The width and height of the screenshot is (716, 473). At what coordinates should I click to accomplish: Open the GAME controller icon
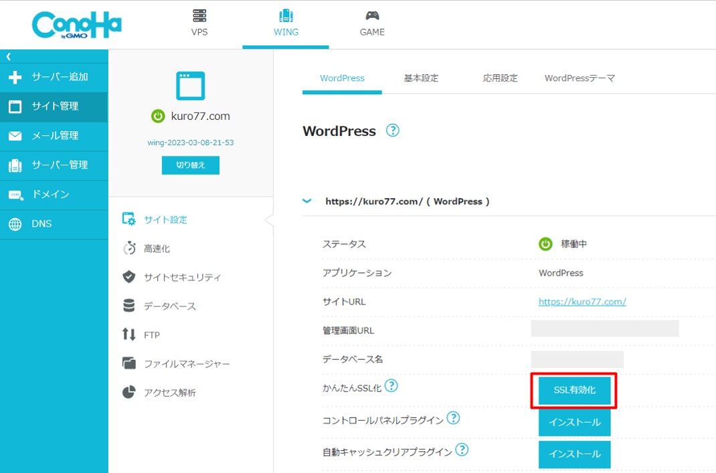372,16
